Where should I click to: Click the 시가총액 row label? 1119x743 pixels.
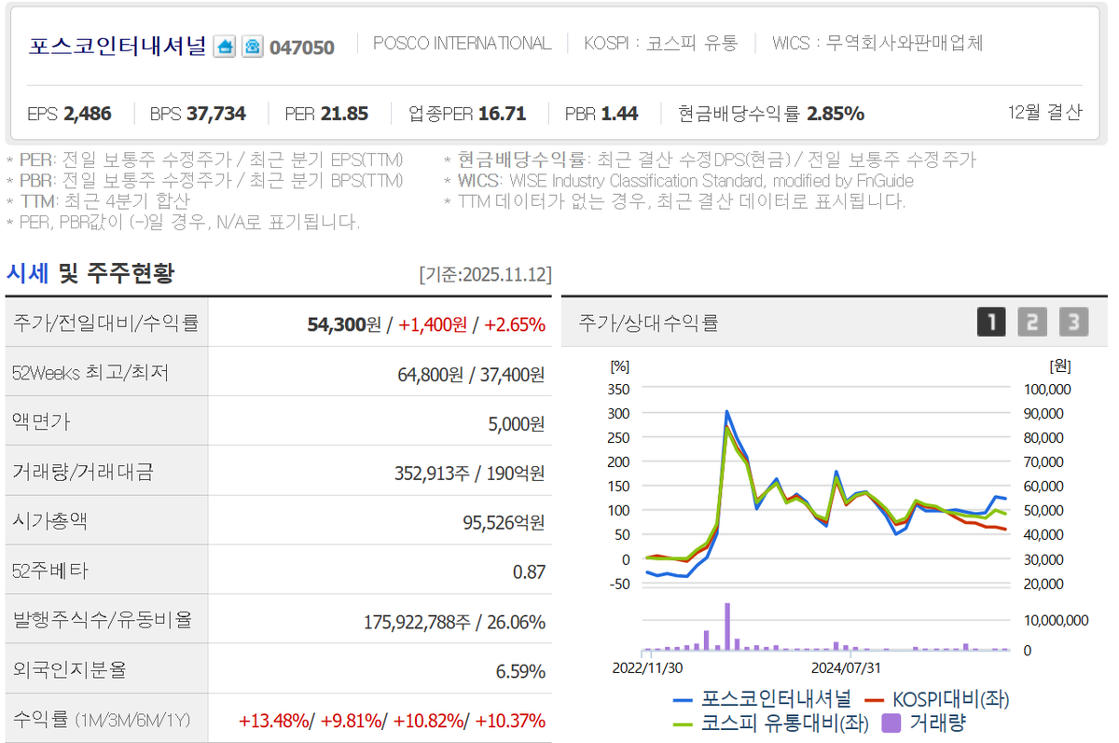click(49, 521)
